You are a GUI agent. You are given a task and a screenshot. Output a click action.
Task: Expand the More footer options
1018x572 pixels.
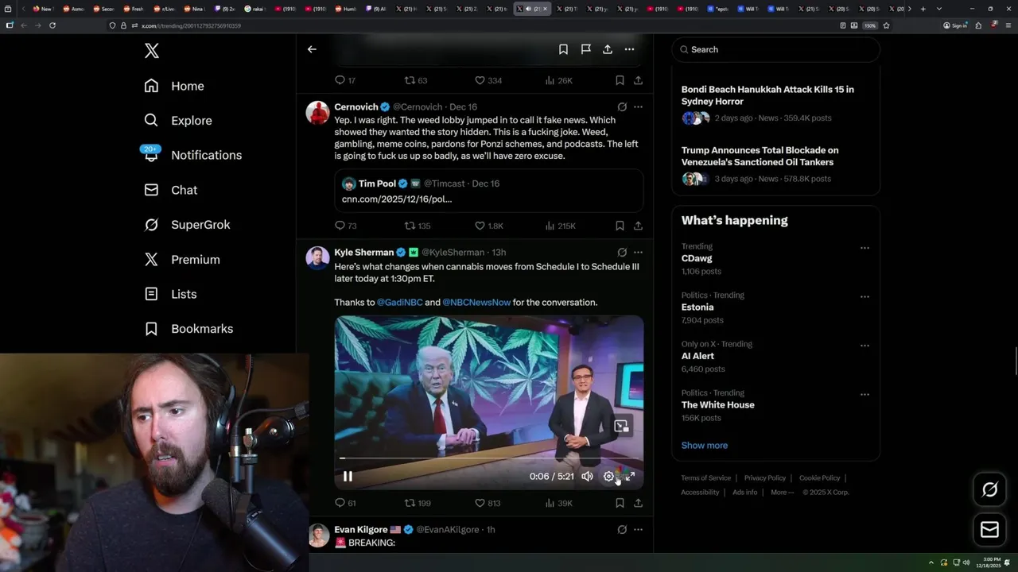point(782,493)
